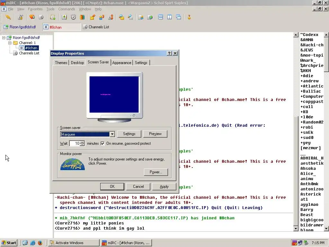
Task: Open the Commands menu
Action: click(x=67, y=9)
